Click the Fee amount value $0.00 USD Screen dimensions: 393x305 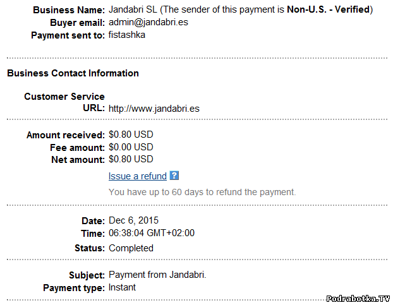[131, 147]
